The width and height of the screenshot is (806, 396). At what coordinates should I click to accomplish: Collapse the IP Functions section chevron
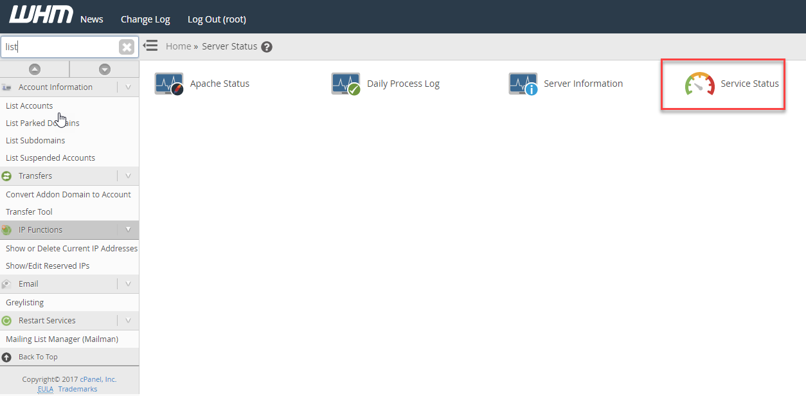(128, 230)
